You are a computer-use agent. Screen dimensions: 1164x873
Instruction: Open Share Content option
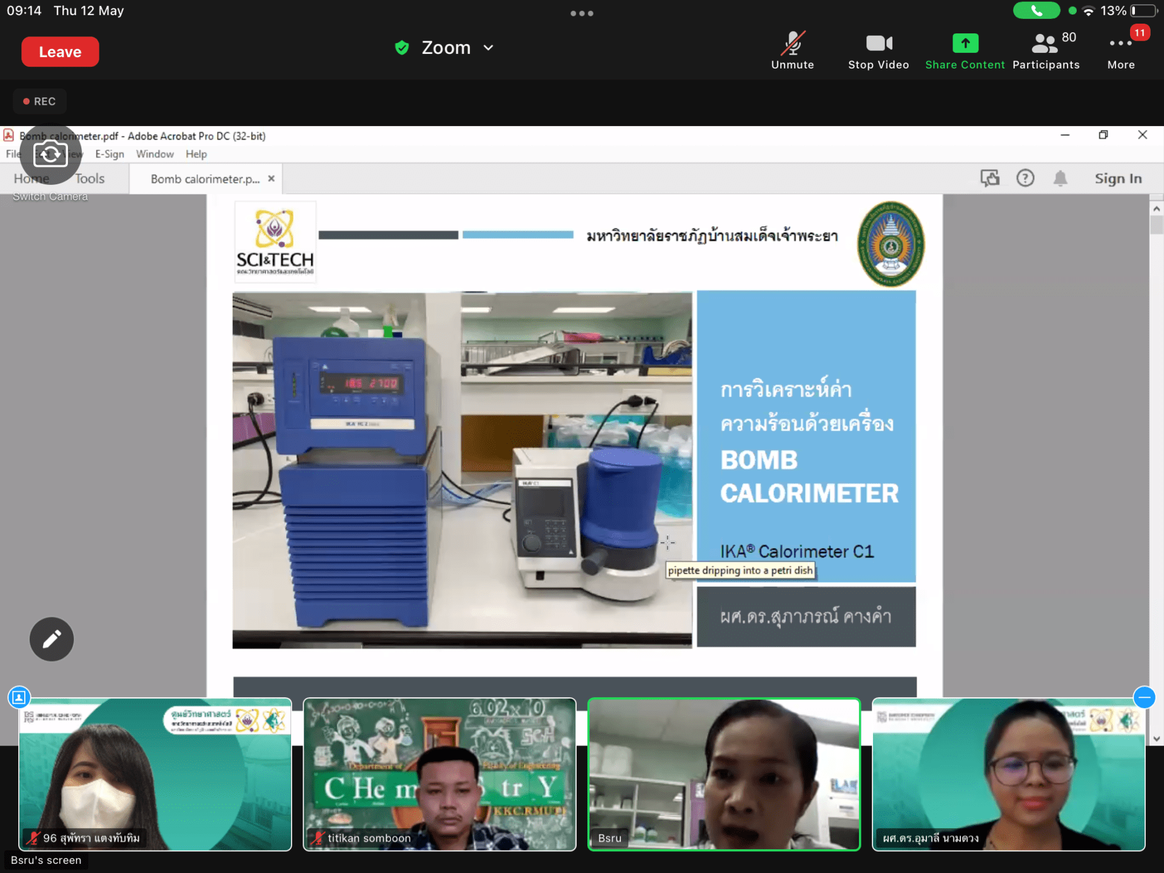click(x=965, y=50)
